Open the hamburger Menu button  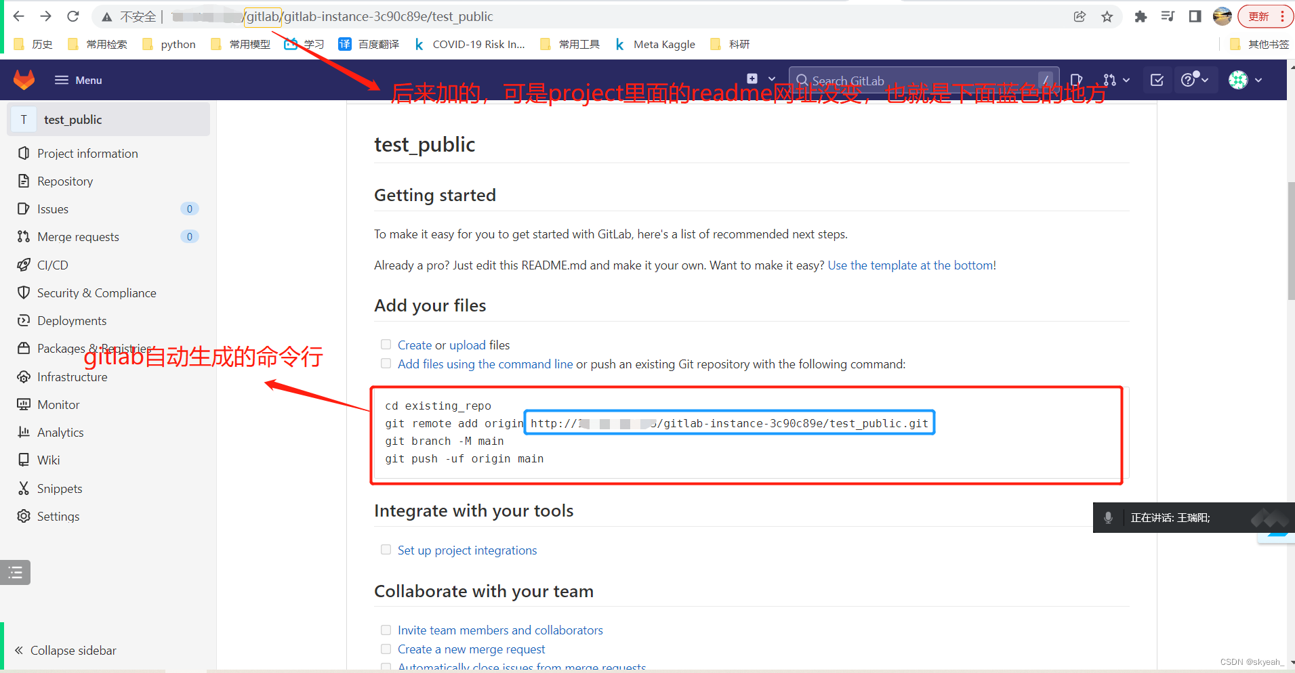tap(78, 80)
